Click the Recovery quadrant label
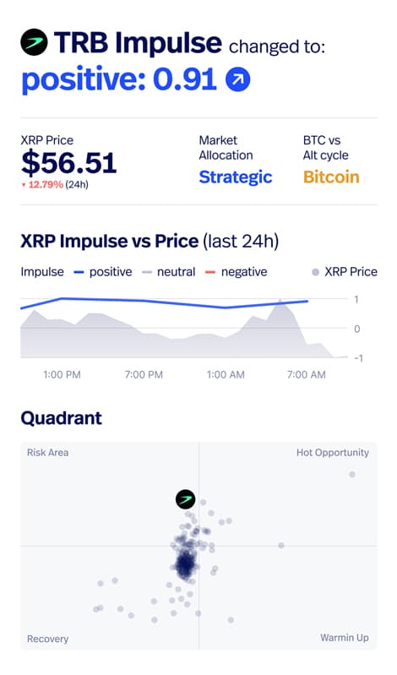The height and width of the screenshot is (675, 397). [48, 639]
